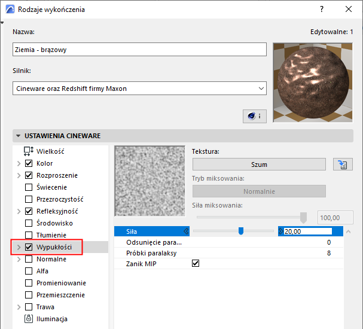Select the Wielkość size icon

tap(29, 151)
